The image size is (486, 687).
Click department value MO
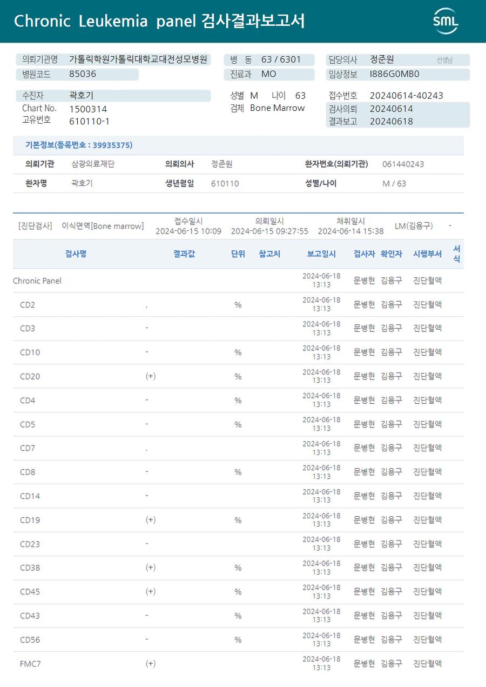[268, 74]
